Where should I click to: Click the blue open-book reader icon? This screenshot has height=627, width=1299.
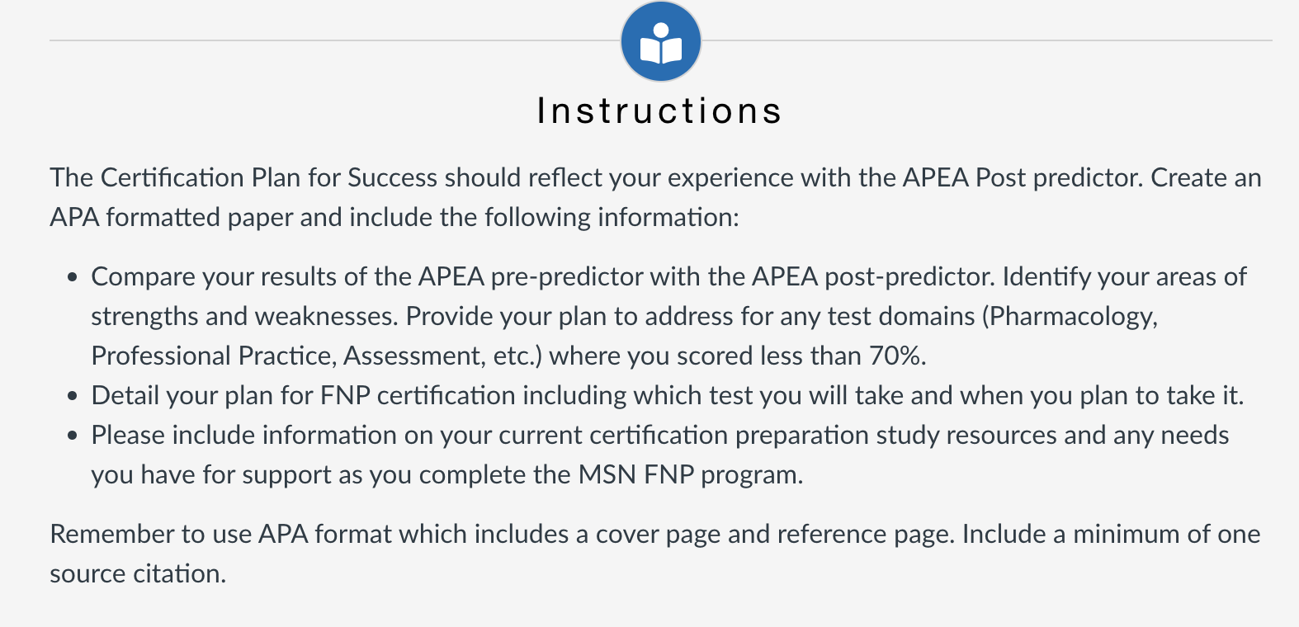pos(661,41)
